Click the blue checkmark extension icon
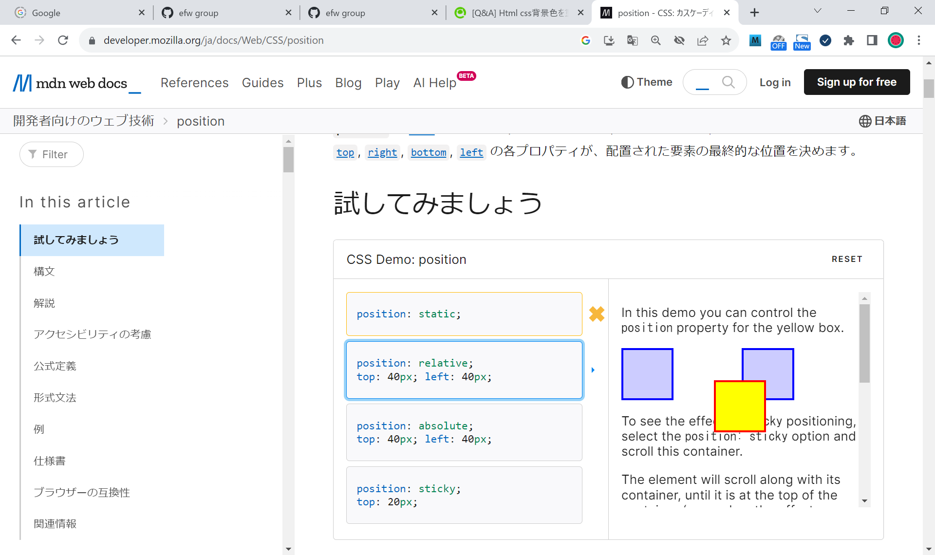935x555 pixels. [825, 40]
